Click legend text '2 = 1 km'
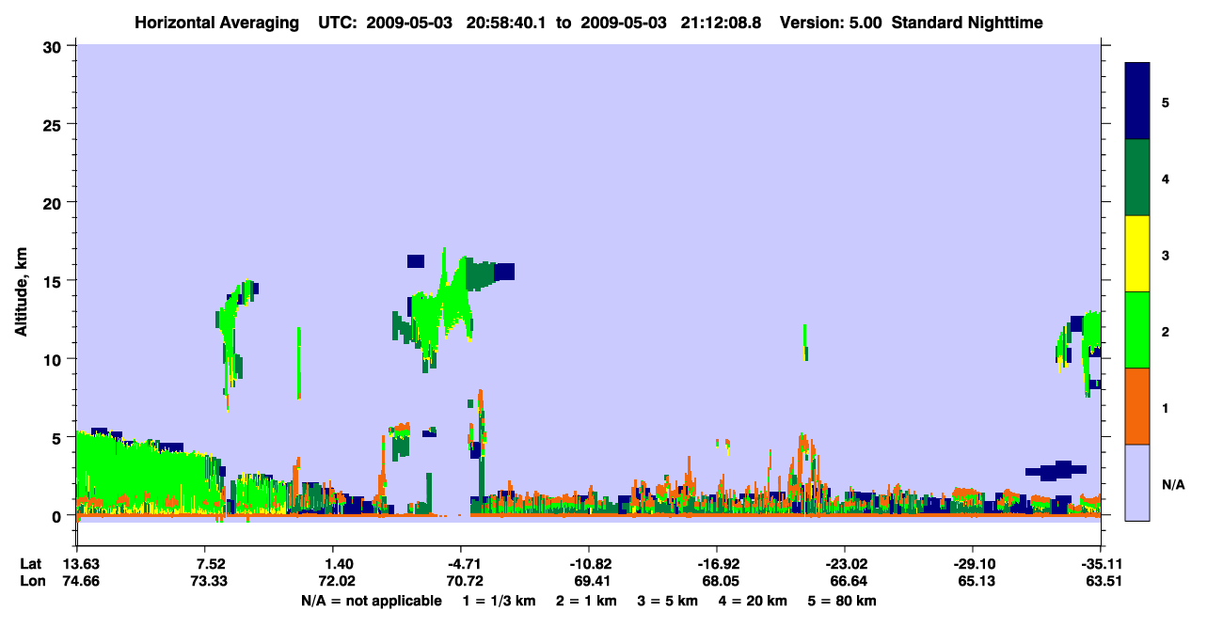 (587, 601)
